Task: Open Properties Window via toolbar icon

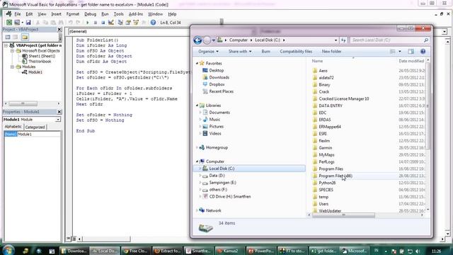Action: tap(128, 22)
